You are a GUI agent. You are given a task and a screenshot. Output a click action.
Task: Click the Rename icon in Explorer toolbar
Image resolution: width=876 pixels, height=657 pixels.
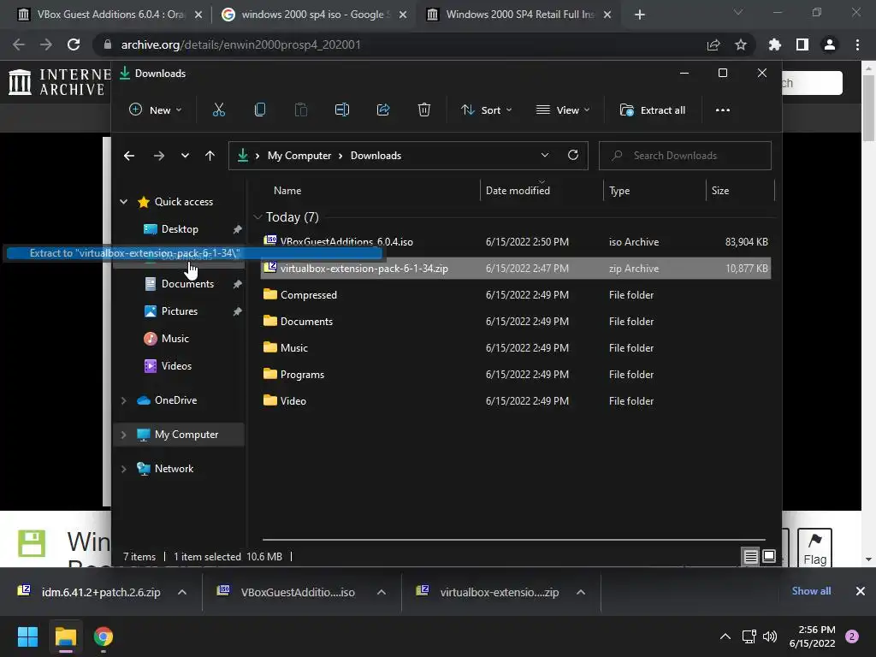tap(342, 110)
